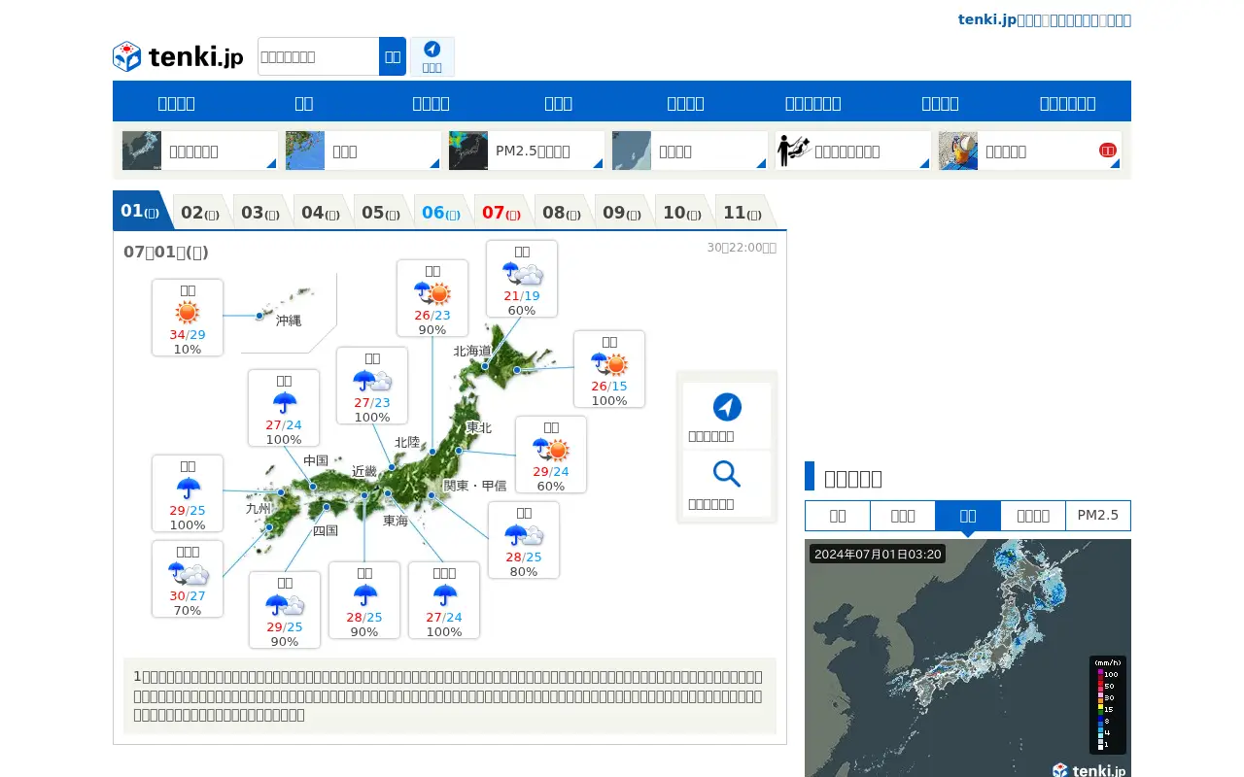
Task: Click the 2024年07月01日03:20 radar timestamp
Action: tap(878, 554)
